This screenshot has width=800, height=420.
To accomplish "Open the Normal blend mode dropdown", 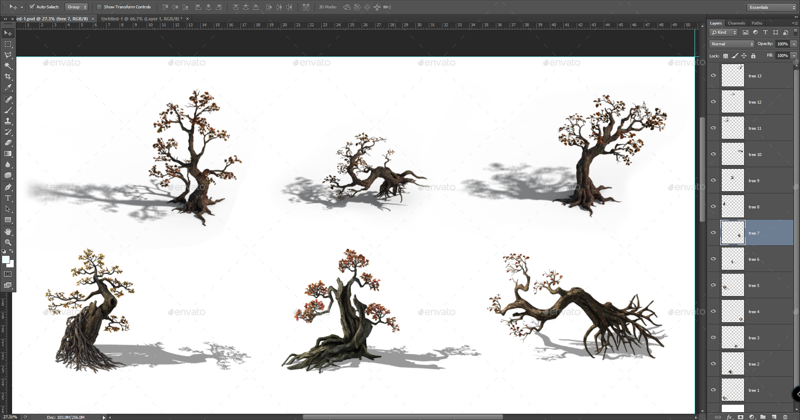I will (x=731, y=44).
